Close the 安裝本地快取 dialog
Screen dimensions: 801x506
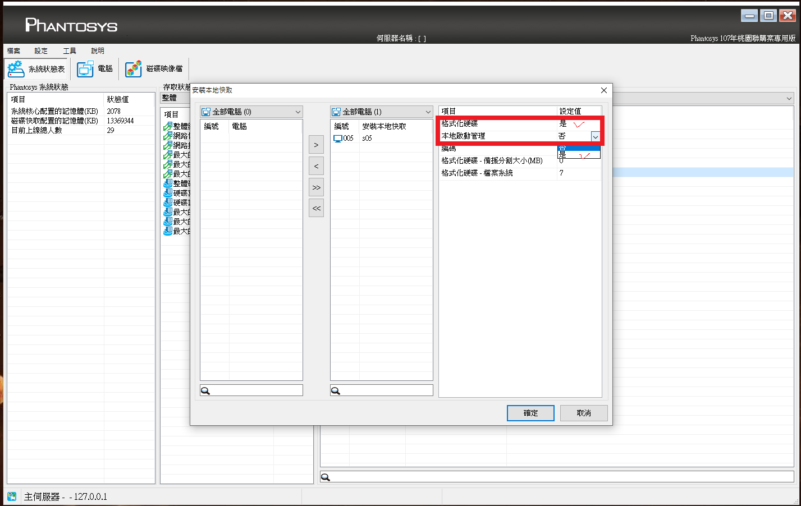[604, 90]
